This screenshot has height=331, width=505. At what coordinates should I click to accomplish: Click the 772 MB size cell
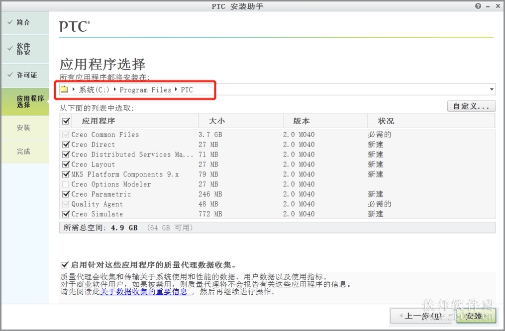(x=210, y=214)
